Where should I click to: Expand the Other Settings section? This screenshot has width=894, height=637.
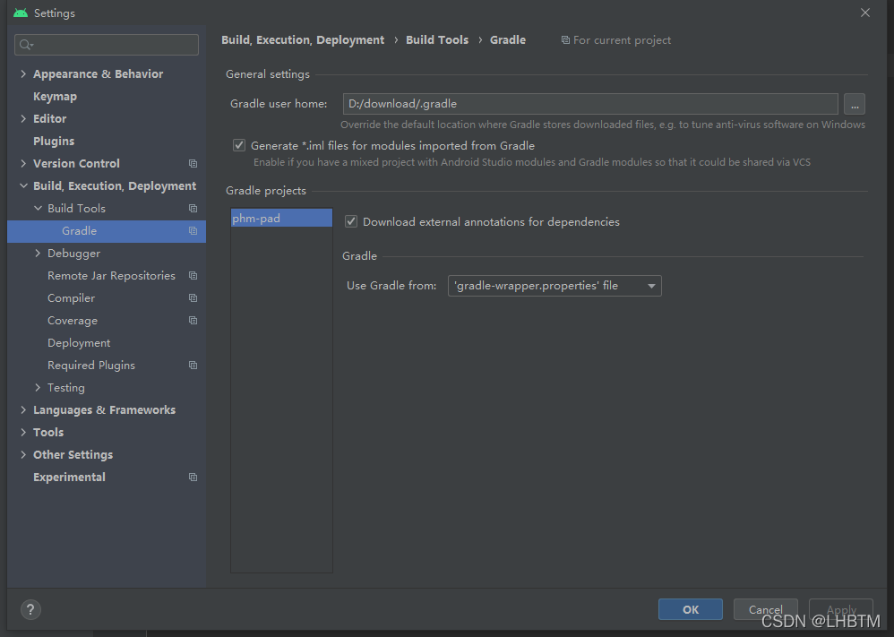click(x=23, y=454)
